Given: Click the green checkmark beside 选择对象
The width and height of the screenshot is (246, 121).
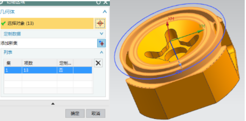Looking at the screenshot, I should (3, 23).
